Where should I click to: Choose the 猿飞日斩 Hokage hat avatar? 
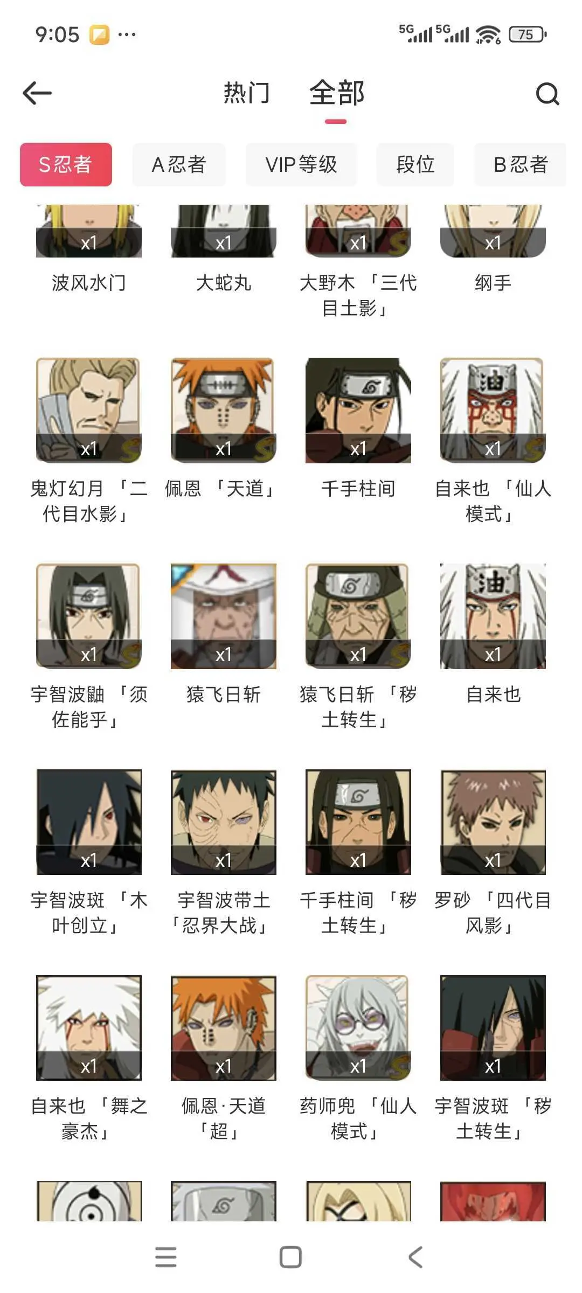224,616
